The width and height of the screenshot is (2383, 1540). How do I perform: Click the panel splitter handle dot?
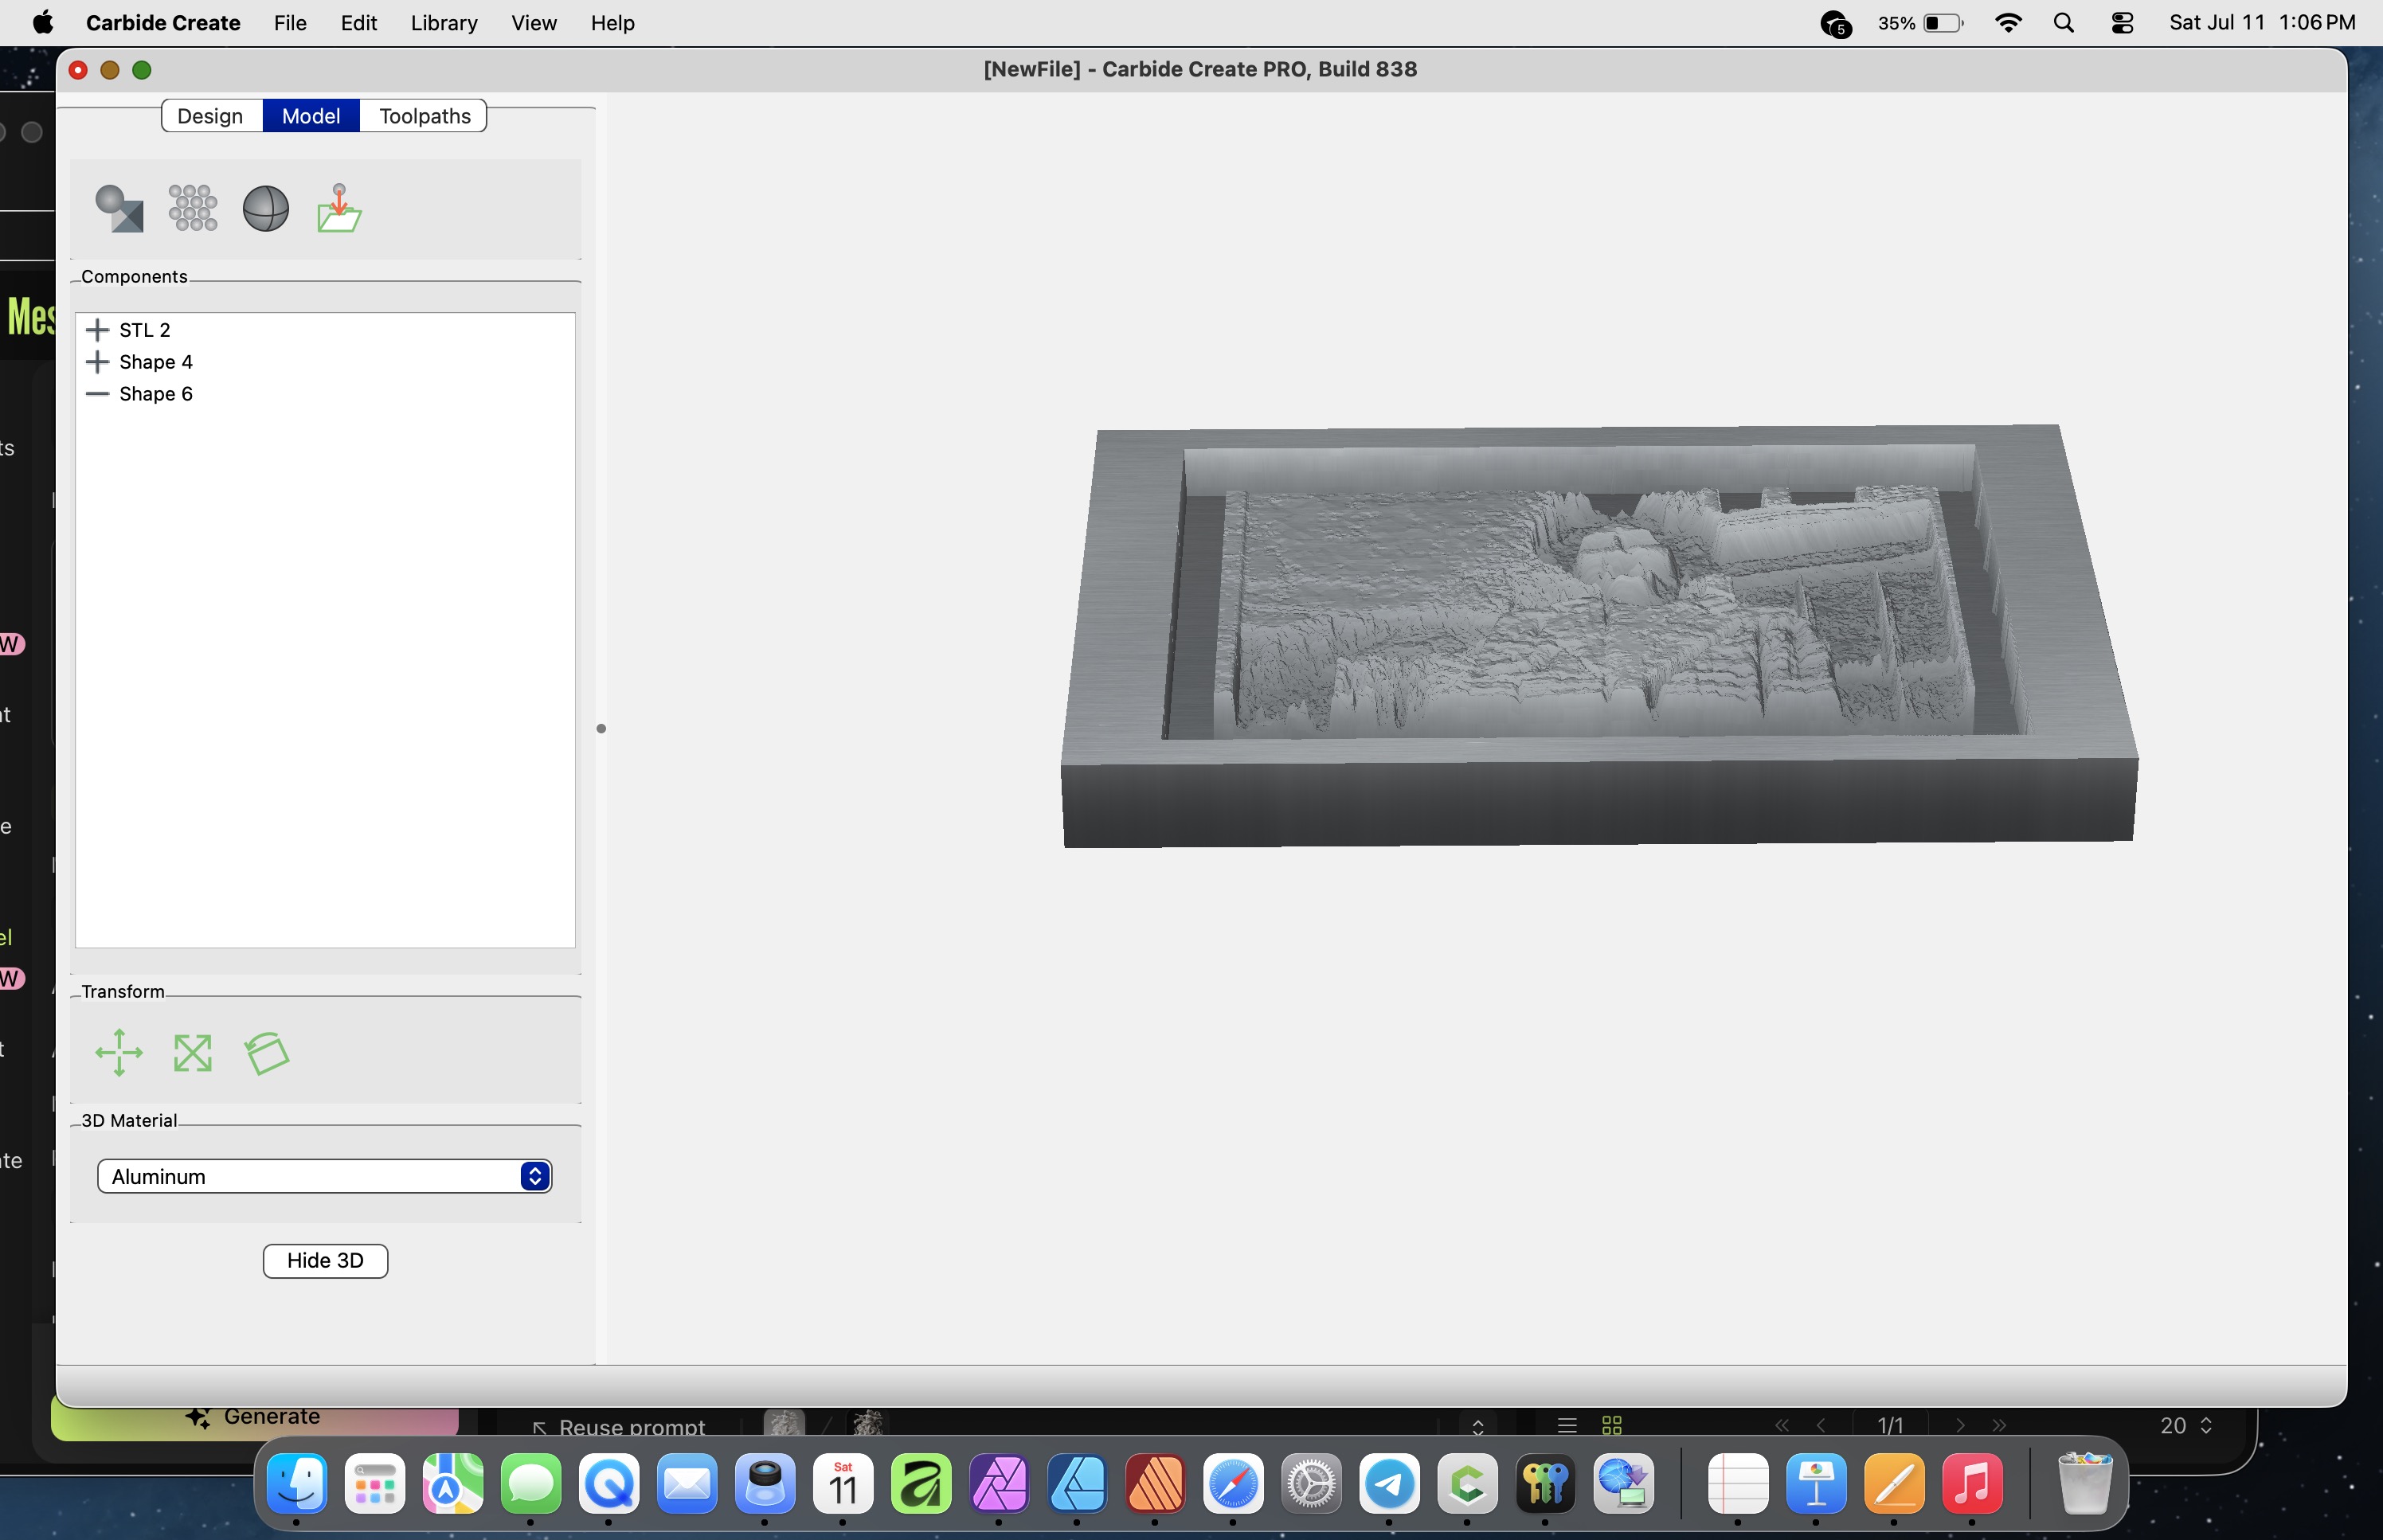click(x=601, y=728)
